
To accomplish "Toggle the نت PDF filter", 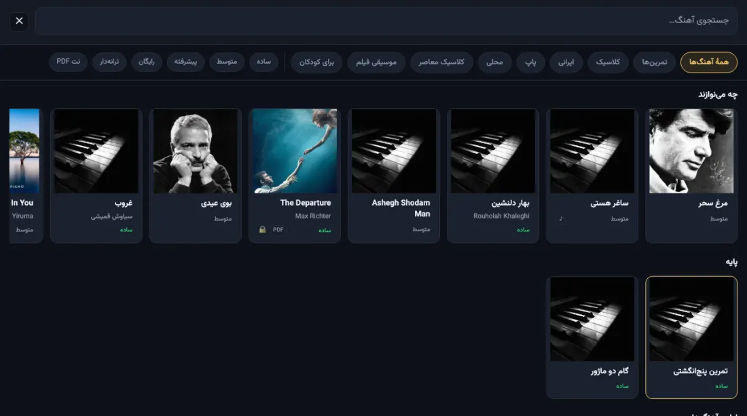I will tap(68, 62).
